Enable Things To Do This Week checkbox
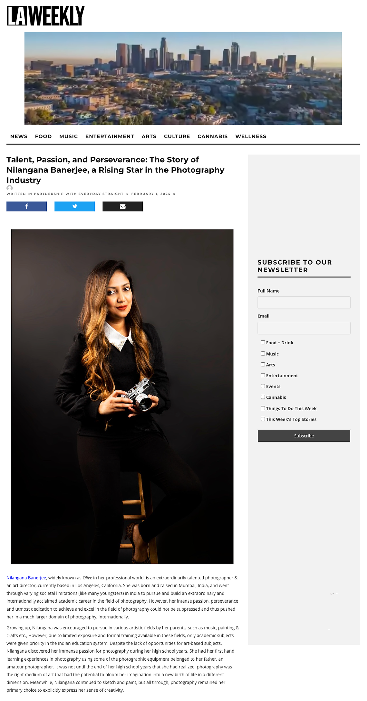The image size is (367, 701). (263, 408)
